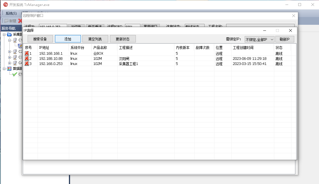Expand the C3 tree node
Screen dimensions: 319x184
point(10,57)
